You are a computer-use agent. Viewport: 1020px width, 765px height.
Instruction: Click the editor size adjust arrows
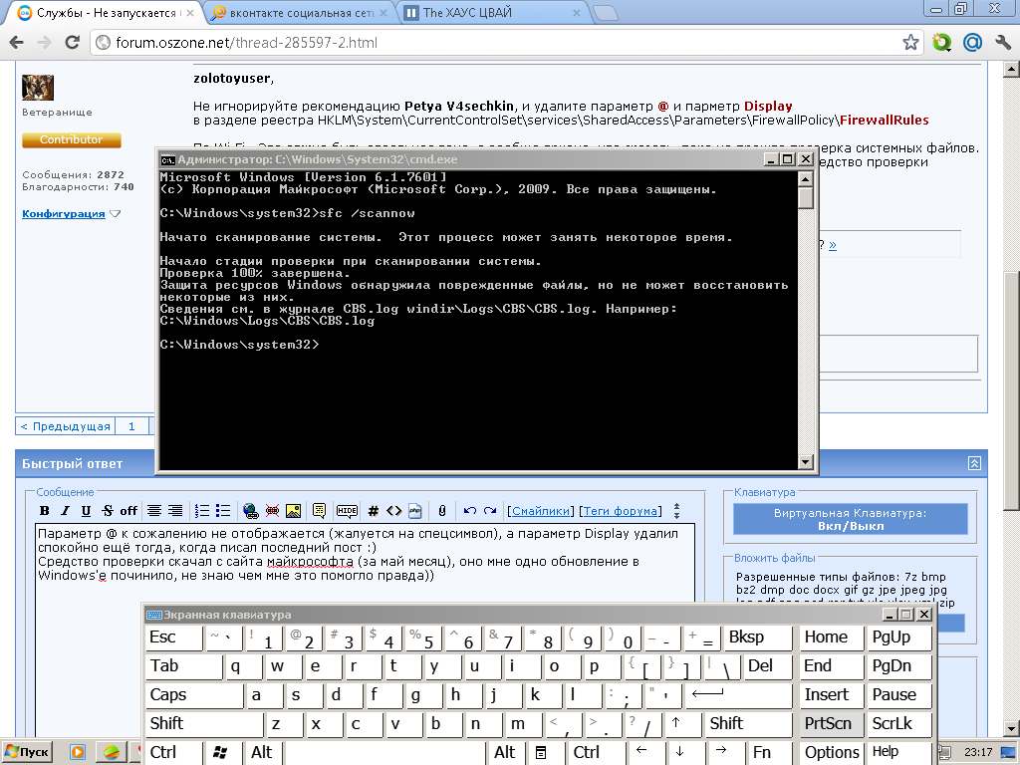tap(676, 511)
